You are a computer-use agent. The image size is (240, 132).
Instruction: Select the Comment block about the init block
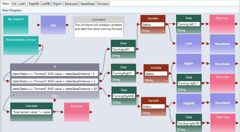[x=99, y=27]
